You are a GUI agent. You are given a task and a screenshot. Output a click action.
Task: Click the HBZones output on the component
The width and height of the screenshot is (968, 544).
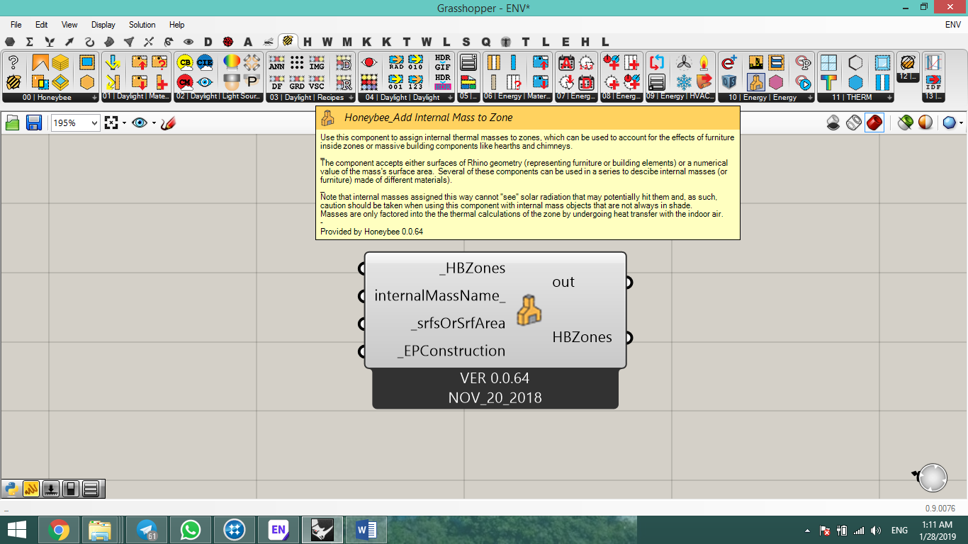(583, 337)
